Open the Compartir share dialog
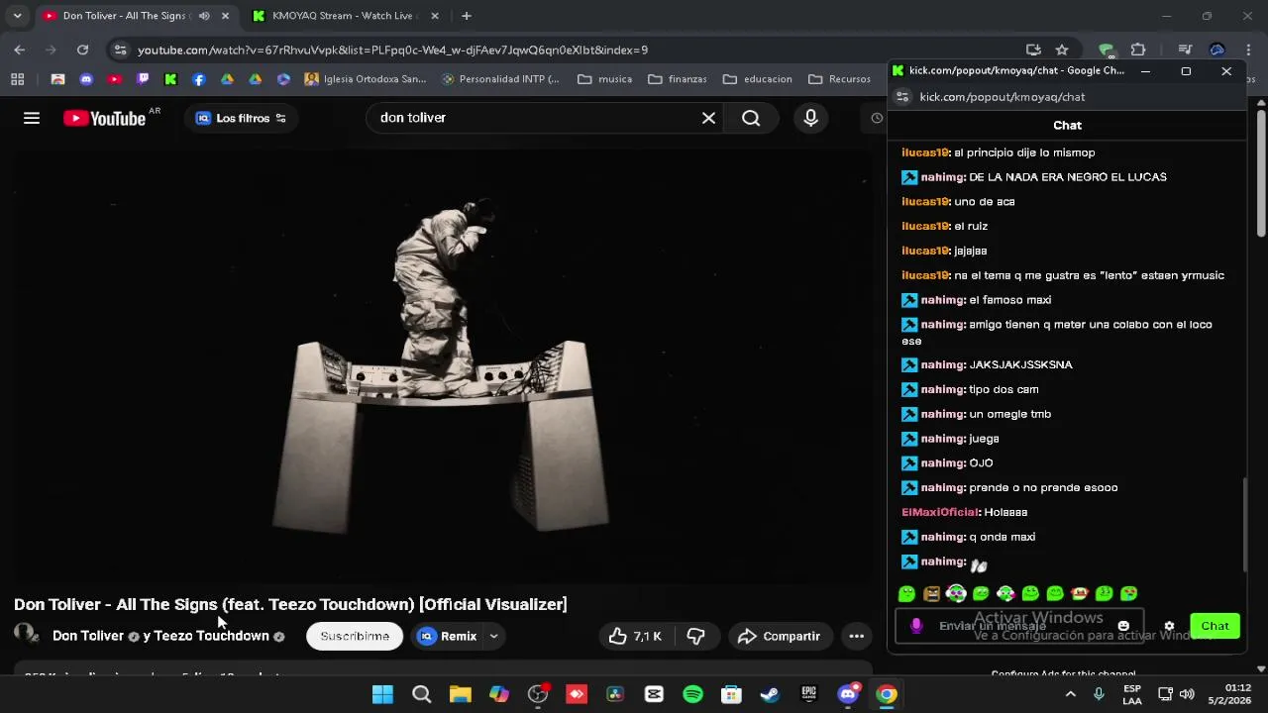 click(x=779, y=636)
